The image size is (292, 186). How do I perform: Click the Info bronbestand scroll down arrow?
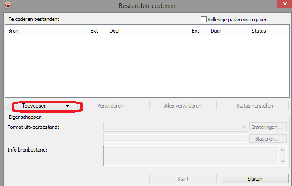(282, 161)
